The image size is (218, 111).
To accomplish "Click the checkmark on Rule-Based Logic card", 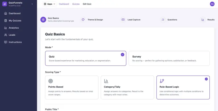I will click(206, 79).
